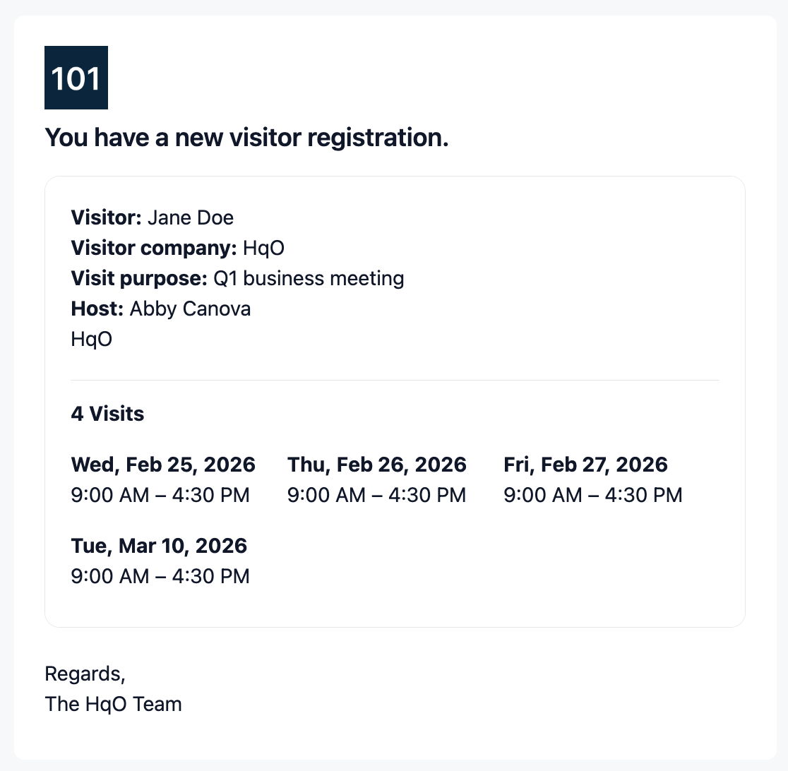Click the time range under Wed, Feb 25
The width and height of the screenshot is (788, 771).
(160, 495)
